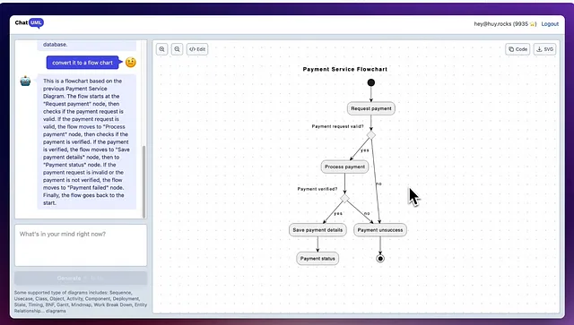Click the Process payment node
The height and width of the screenshot is (325, 574).
(344, 167)
